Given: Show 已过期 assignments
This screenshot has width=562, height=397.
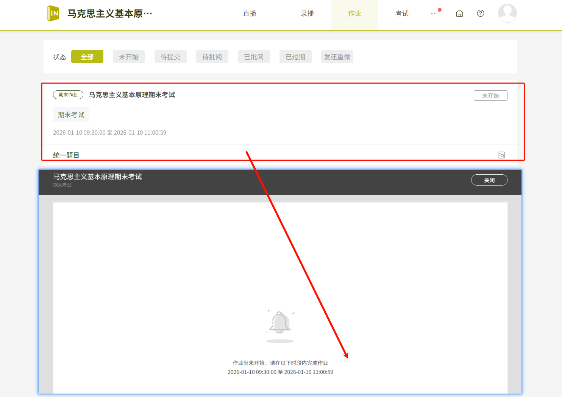Looking at the screenshot, I should [x=295, y=57].
